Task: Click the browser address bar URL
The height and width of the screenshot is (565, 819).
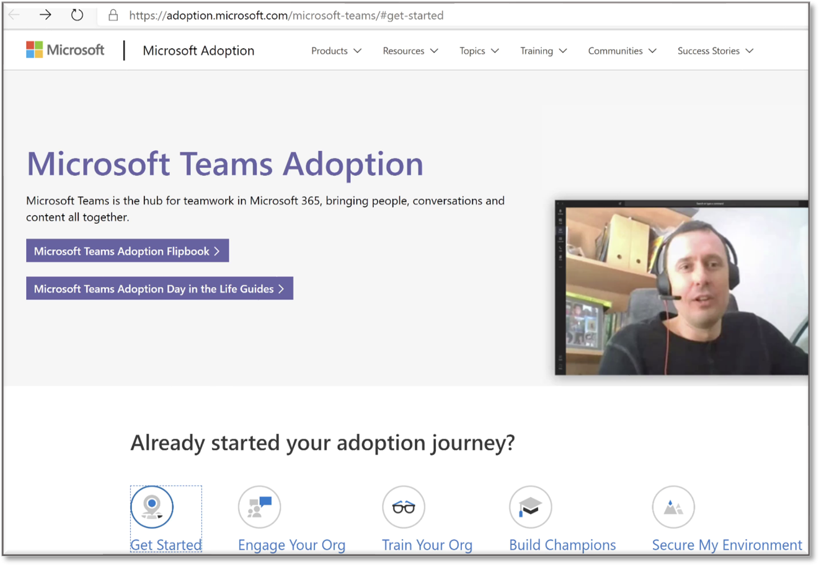Action: pos(286,15)
